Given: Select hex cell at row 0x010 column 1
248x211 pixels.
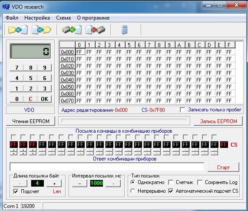Looking at the screenshot, I should 90,59.
